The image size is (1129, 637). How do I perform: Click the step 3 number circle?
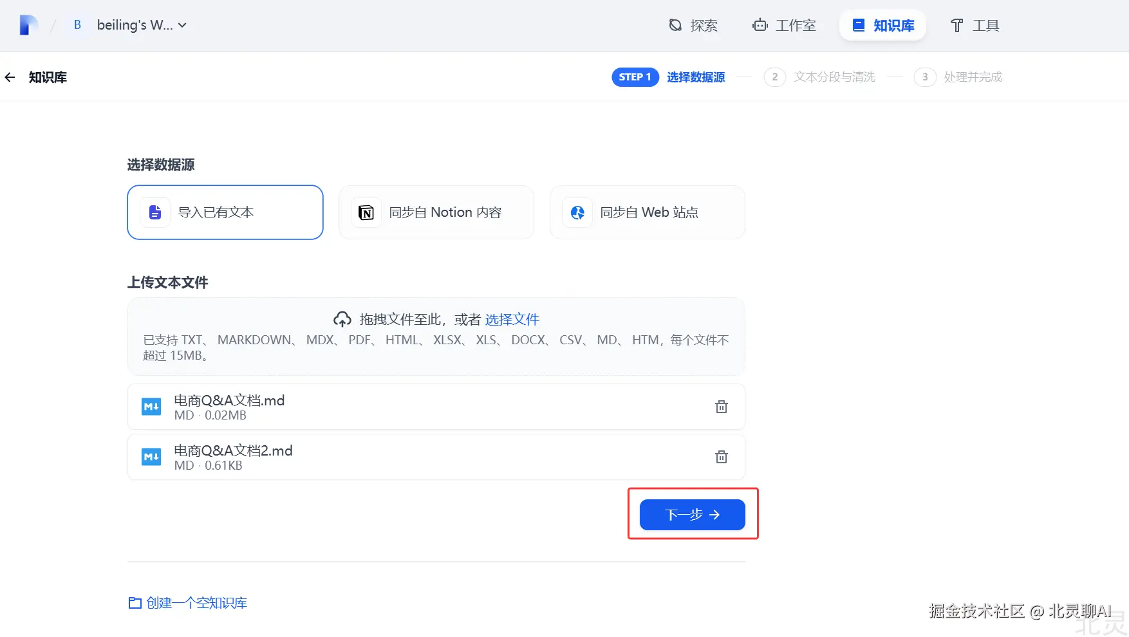point(925,77)
